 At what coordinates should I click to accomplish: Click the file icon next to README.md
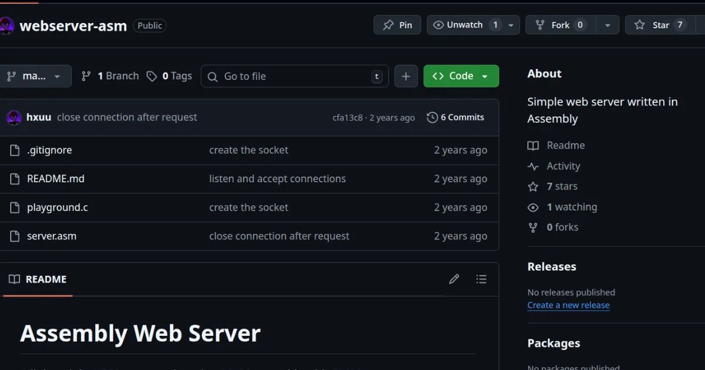[15, 179]
